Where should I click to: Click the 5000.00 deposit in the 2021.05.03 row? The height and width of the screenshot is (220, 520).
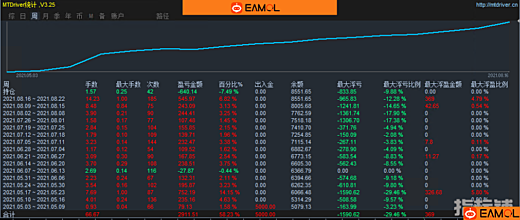[265, 207]
